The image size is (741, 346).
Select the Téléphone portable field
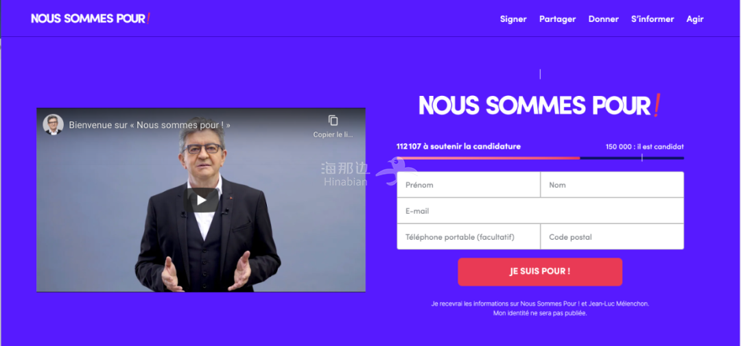pyautogui.click(x=469, y=236)
